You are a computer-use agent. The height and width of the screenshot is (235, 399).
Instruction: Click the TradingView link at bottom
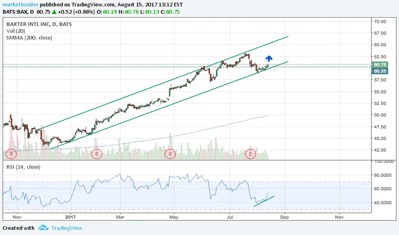coord(67,228)
